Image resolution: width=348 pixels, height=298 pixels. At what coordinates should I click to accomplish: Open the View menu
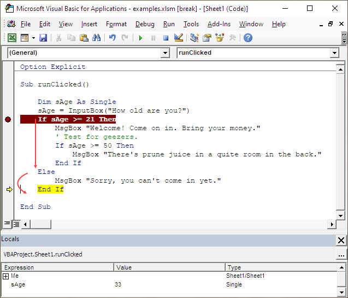(x=66, y=24)
